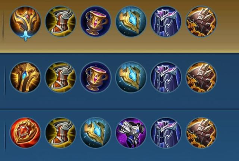Choose the golden talisman cup in the top row
Image resolution: width=239 pixels, height=161 pixels.
(96, 21)
